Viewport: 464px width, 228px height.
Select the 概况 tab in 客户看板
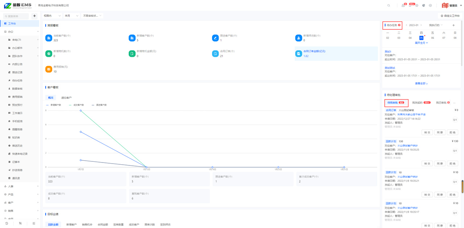(51, 98)
